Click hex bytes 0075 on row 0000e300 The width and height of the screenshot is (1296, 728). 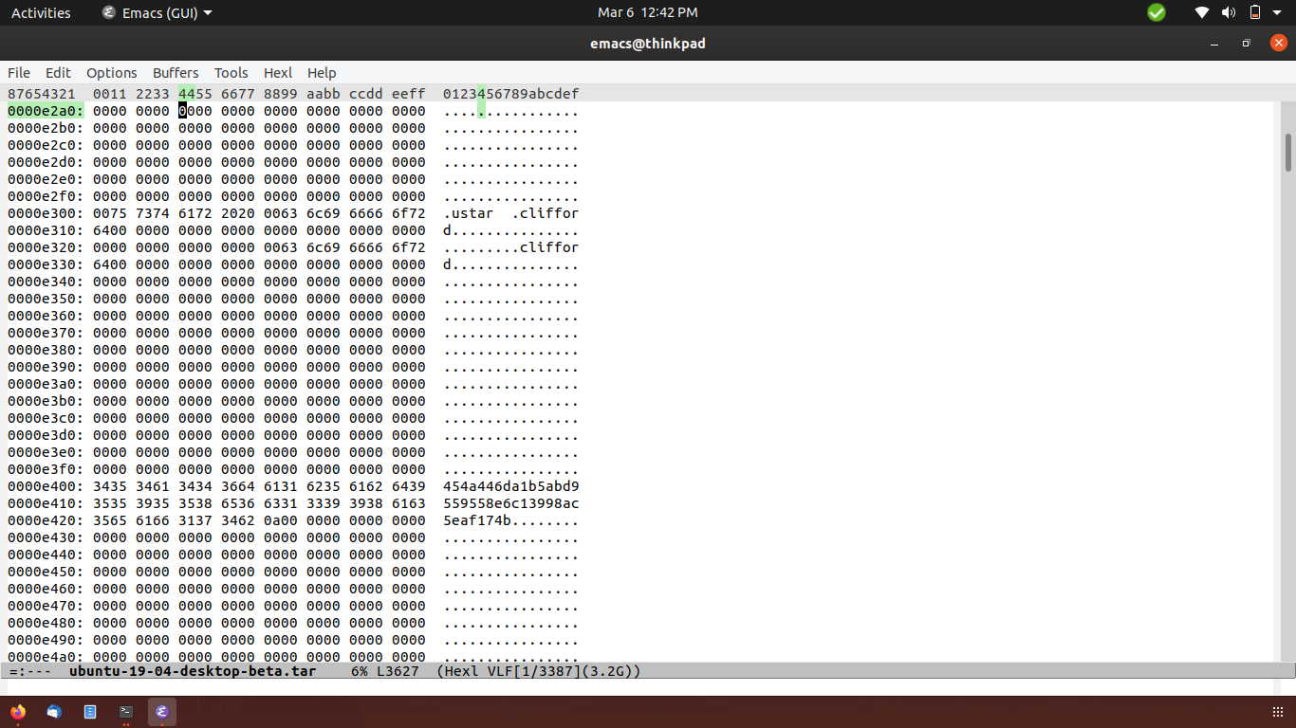109,213
